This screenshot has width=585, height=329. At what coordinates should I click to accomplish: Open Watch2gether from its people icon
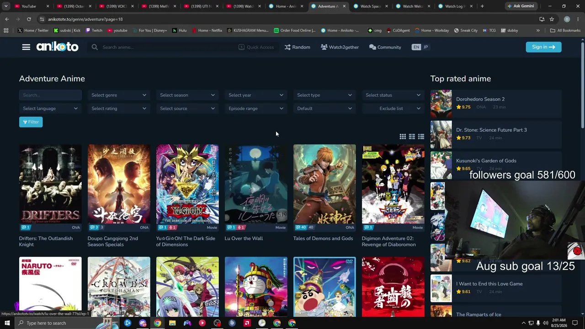[x=324, y=47]
